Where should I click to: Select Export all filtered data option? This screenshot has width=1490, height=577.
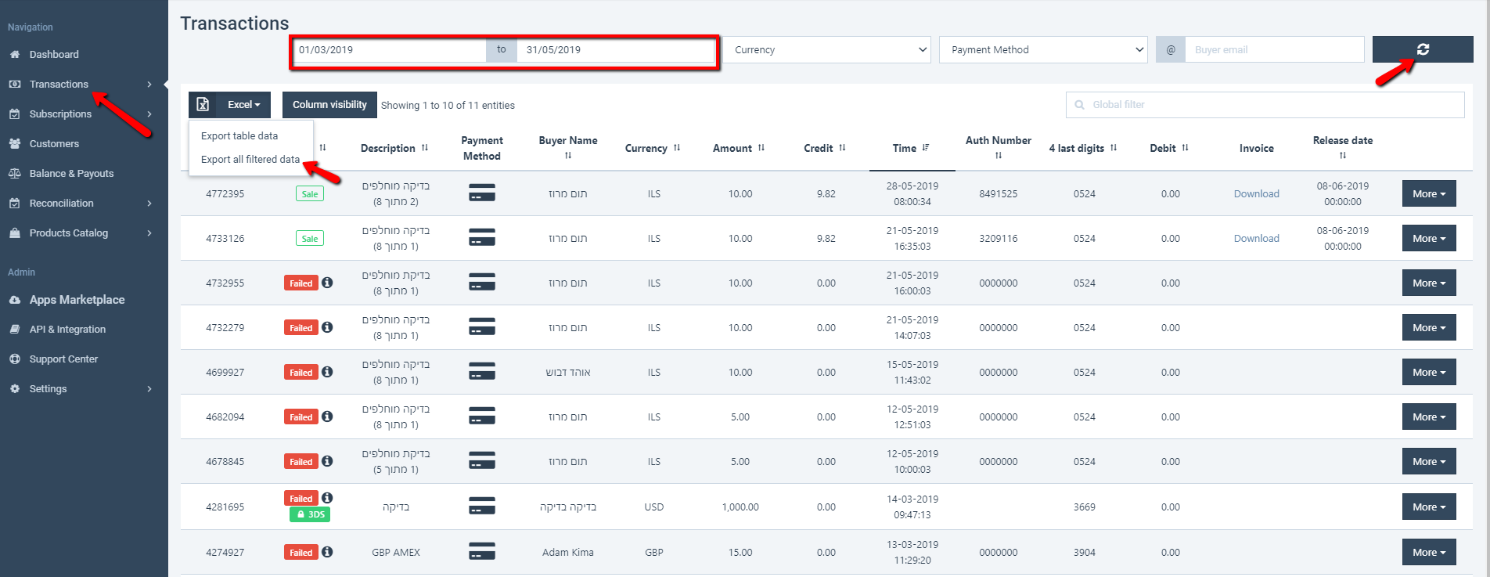(x=250, y=159)
